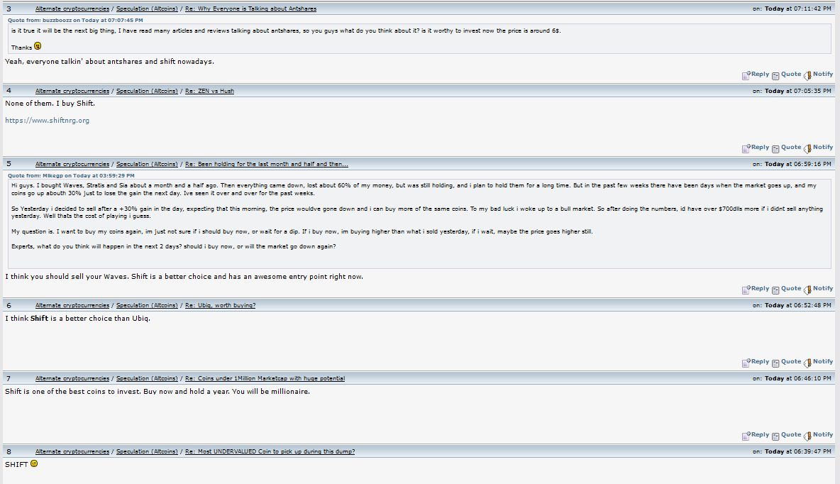The width and height of the screenshot is (840, 484).
Task: Go to Speculation (Altcoins) board in post 6
Action: pos(147,305)
